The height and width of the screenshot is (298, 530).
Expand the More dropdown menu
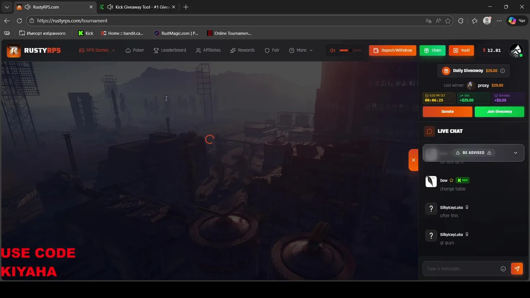[301, 50]
